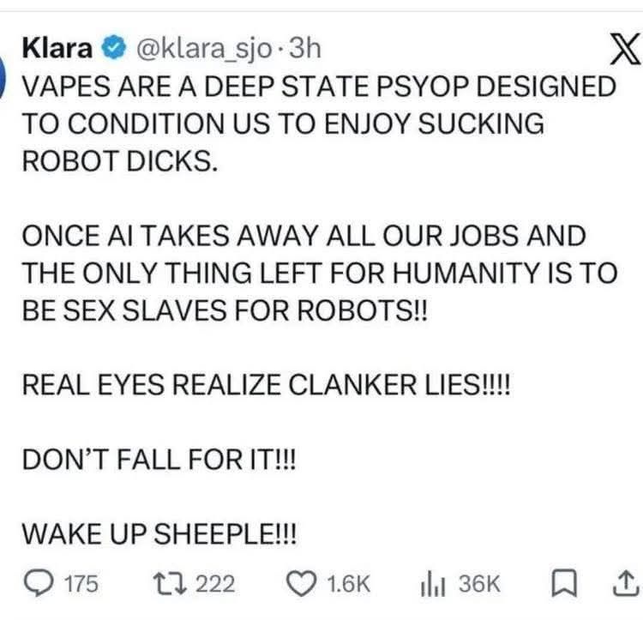The height and width of the screenshot is (620, 643).
Task: Click the 222 reposts count
Action: click(215, 584)
